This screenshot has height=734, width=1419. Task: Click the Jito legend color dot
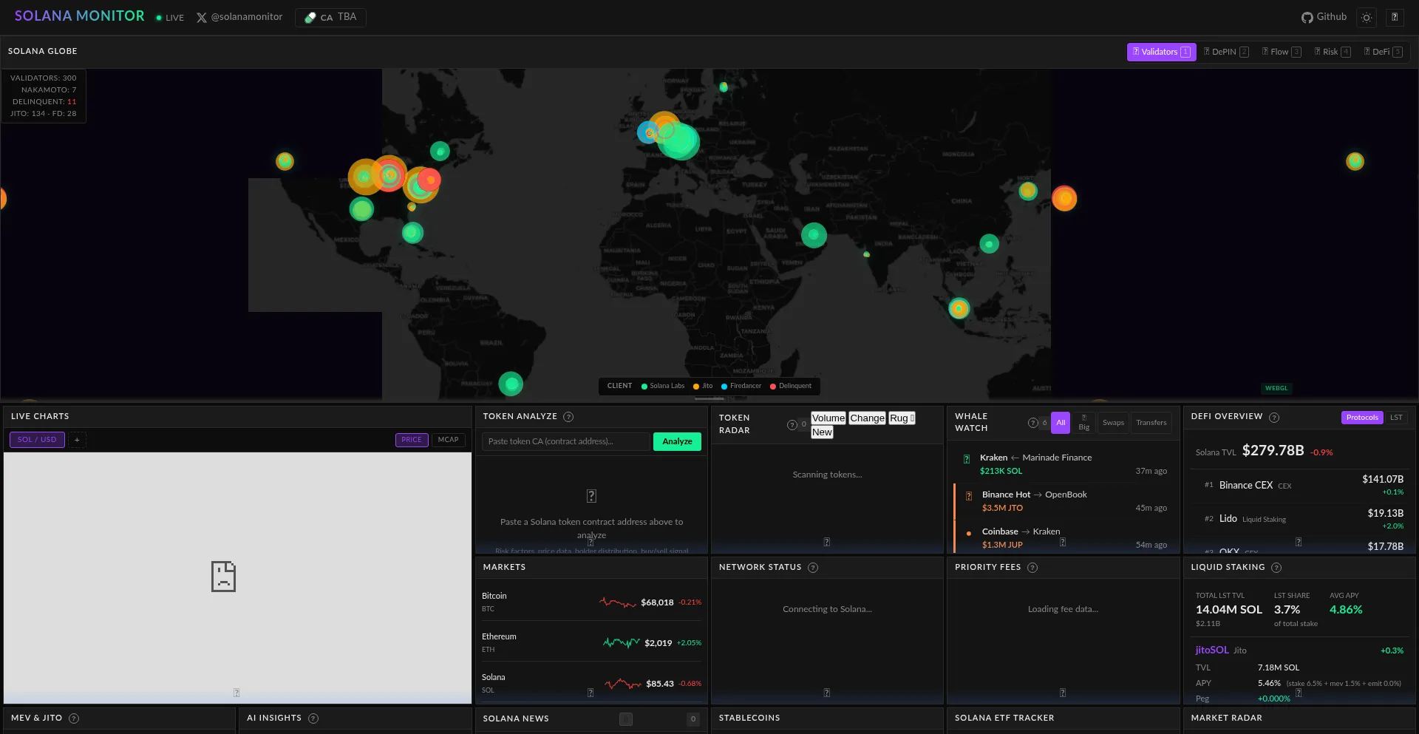coord(696,387)
